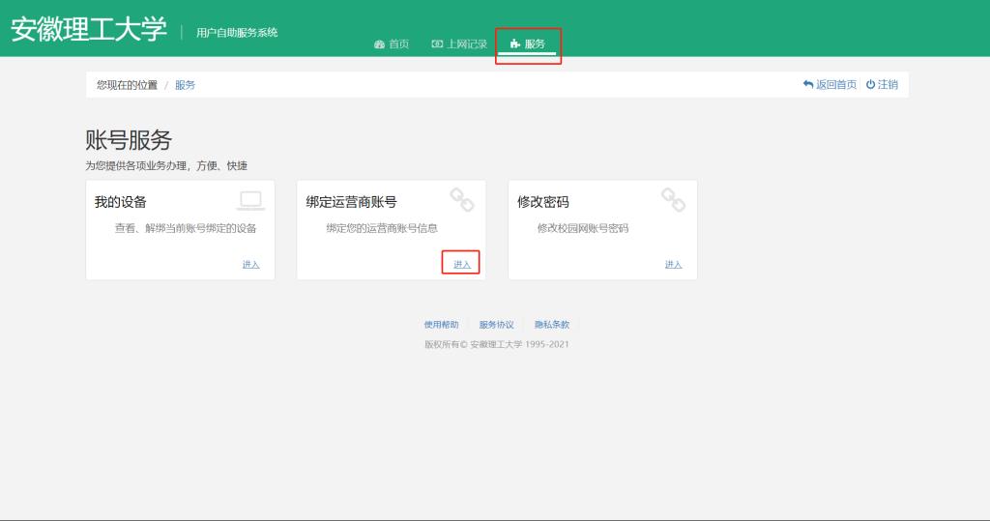Click the 用户自助服务系统 header subtitle

[237, 33]
